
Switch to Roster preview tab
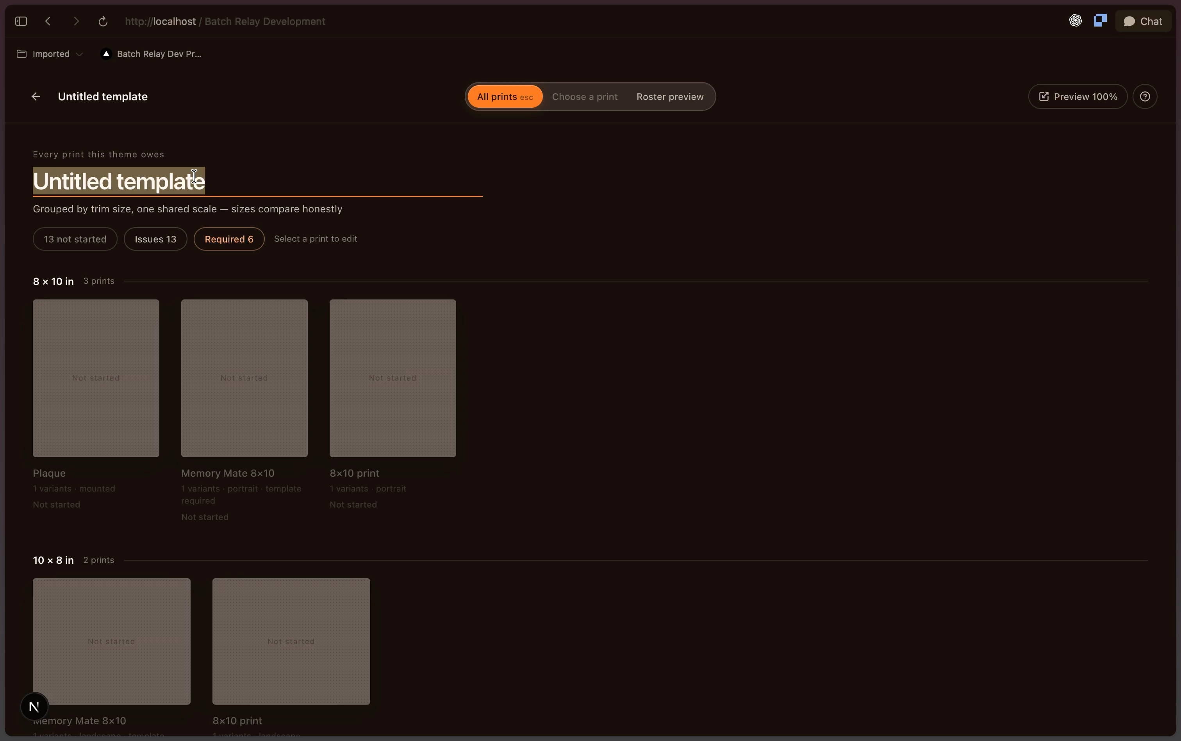(x=670, y=96)
